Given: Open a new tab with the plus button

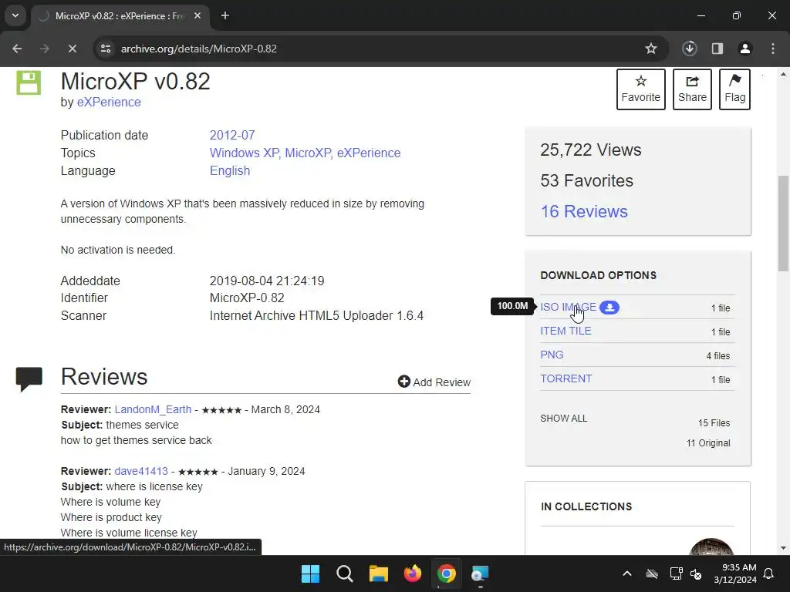Looking at the screenshot, I should 225,15.
